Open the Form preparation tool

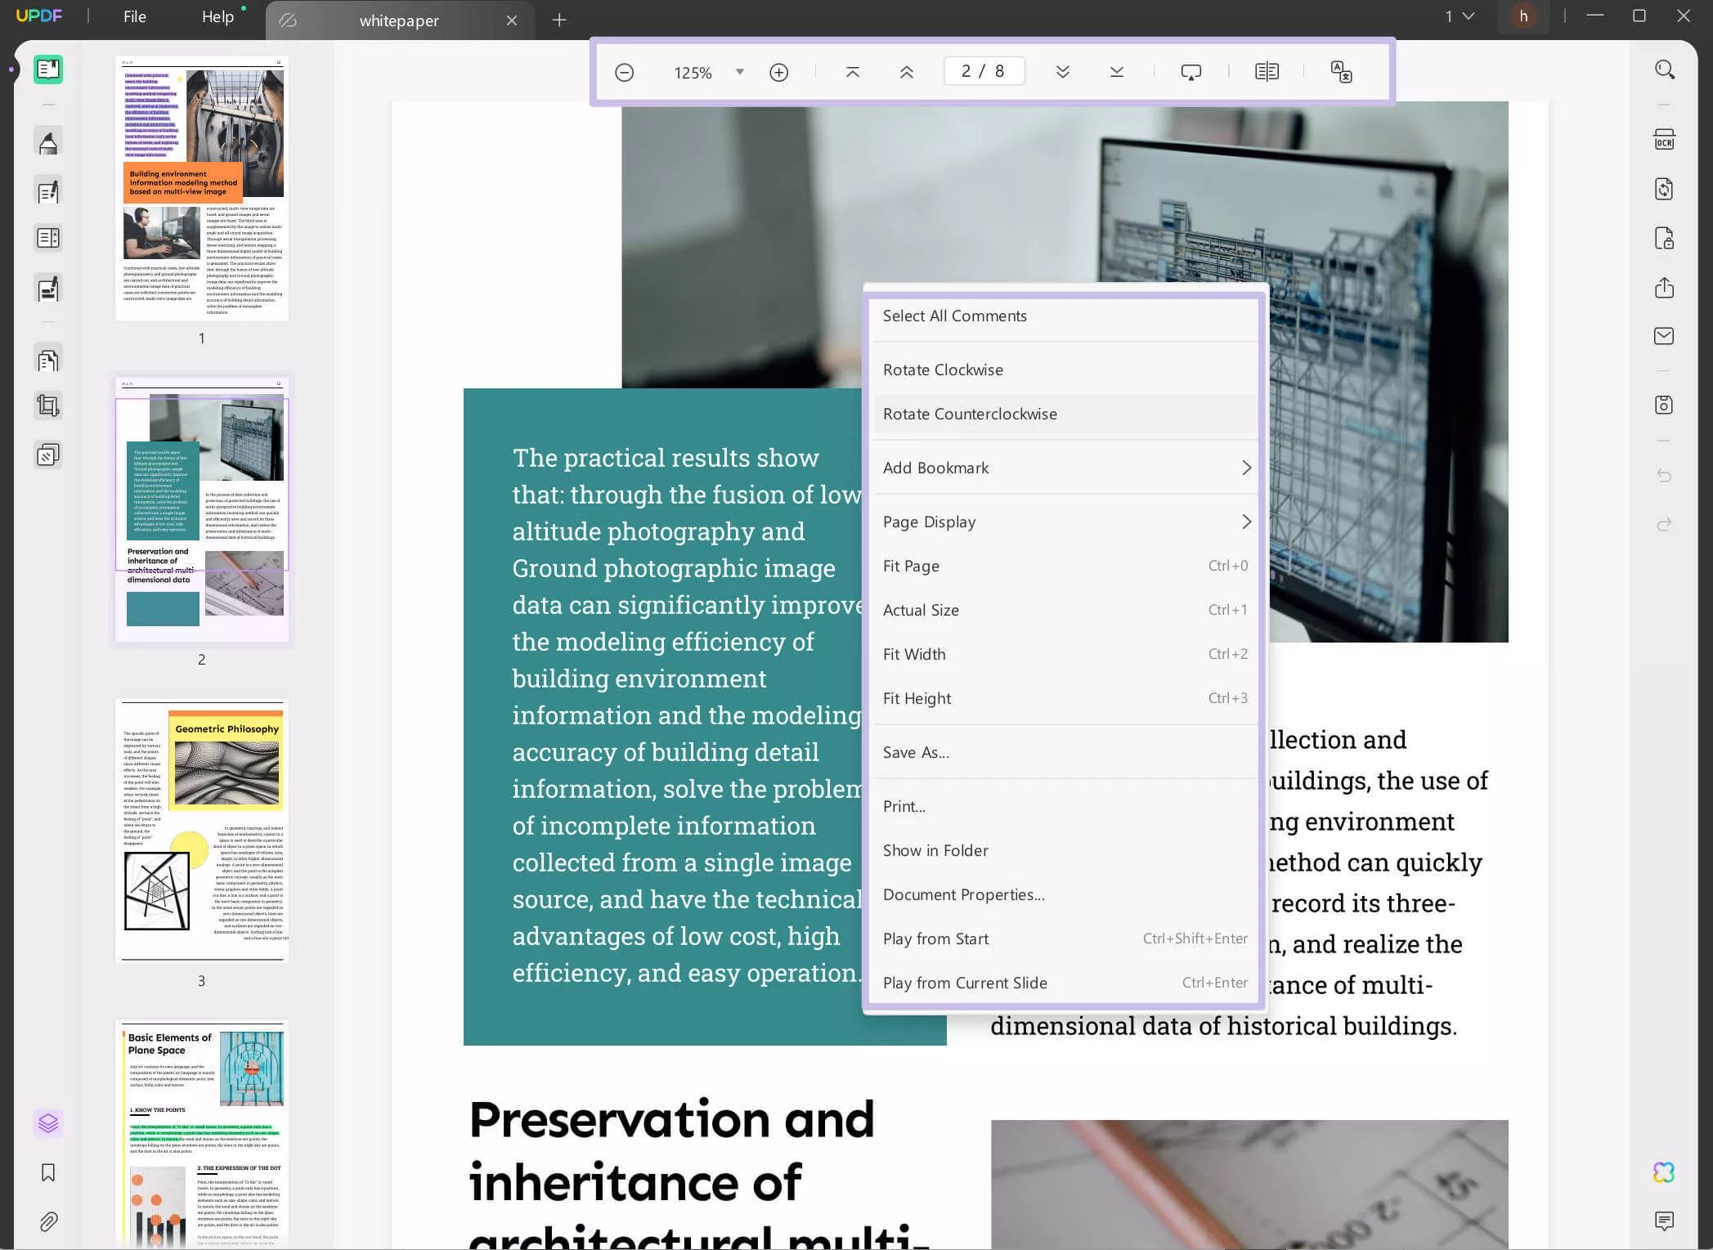tap(48, 238)
